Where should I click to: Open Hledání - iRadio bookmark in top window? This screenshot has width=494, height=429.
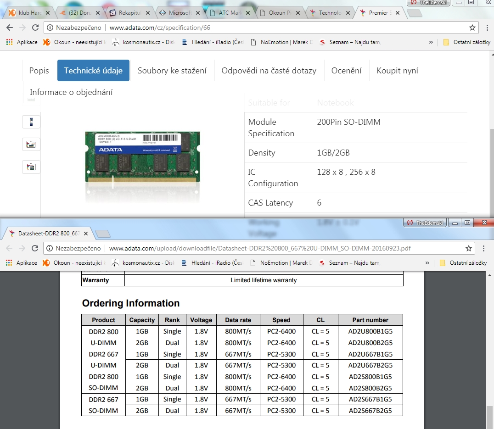coord(213,42)
